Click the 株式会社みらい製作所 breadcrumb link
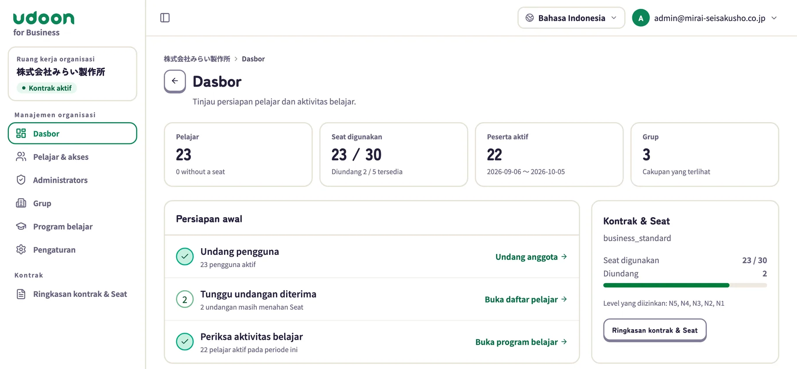 tap(197, 59)
